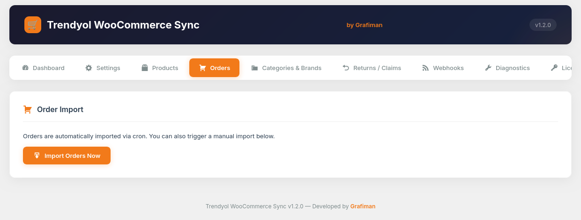Click the download icon on Import button
Viewport: 581px width, 220px height.
pos(37,156)
